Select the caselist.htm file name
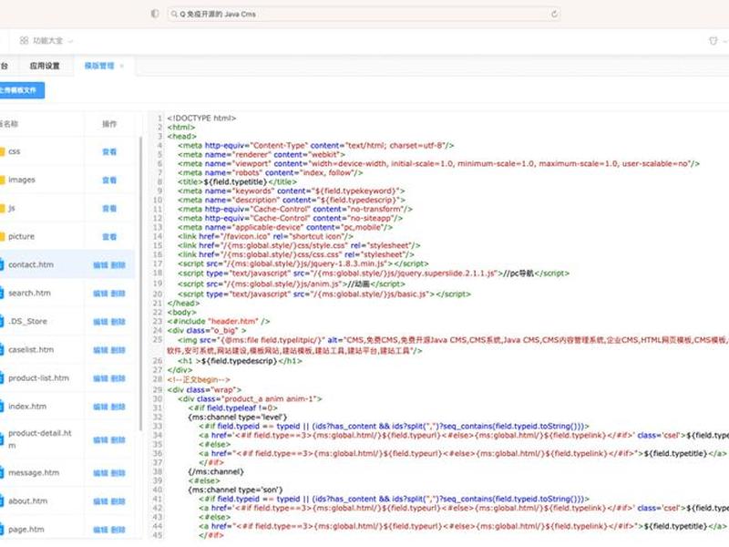This screenshot has width=729, height=547. point(31,350)
